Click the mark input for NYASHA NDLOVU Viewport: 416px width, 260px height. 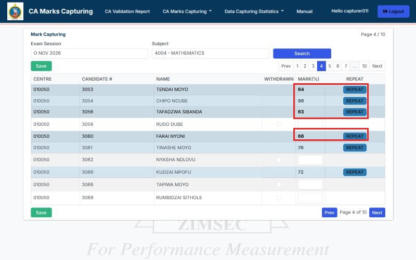point(310,160)
